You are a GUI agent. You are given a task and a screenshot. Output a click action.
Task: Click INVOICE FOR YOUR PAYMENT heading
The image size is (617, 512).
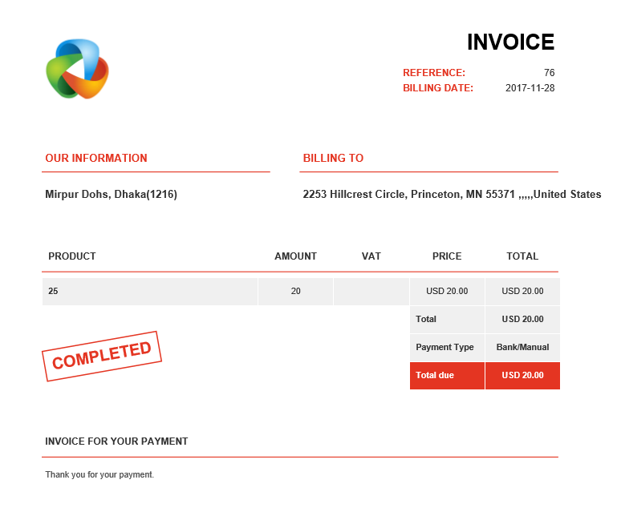click(x=116, y=441)
